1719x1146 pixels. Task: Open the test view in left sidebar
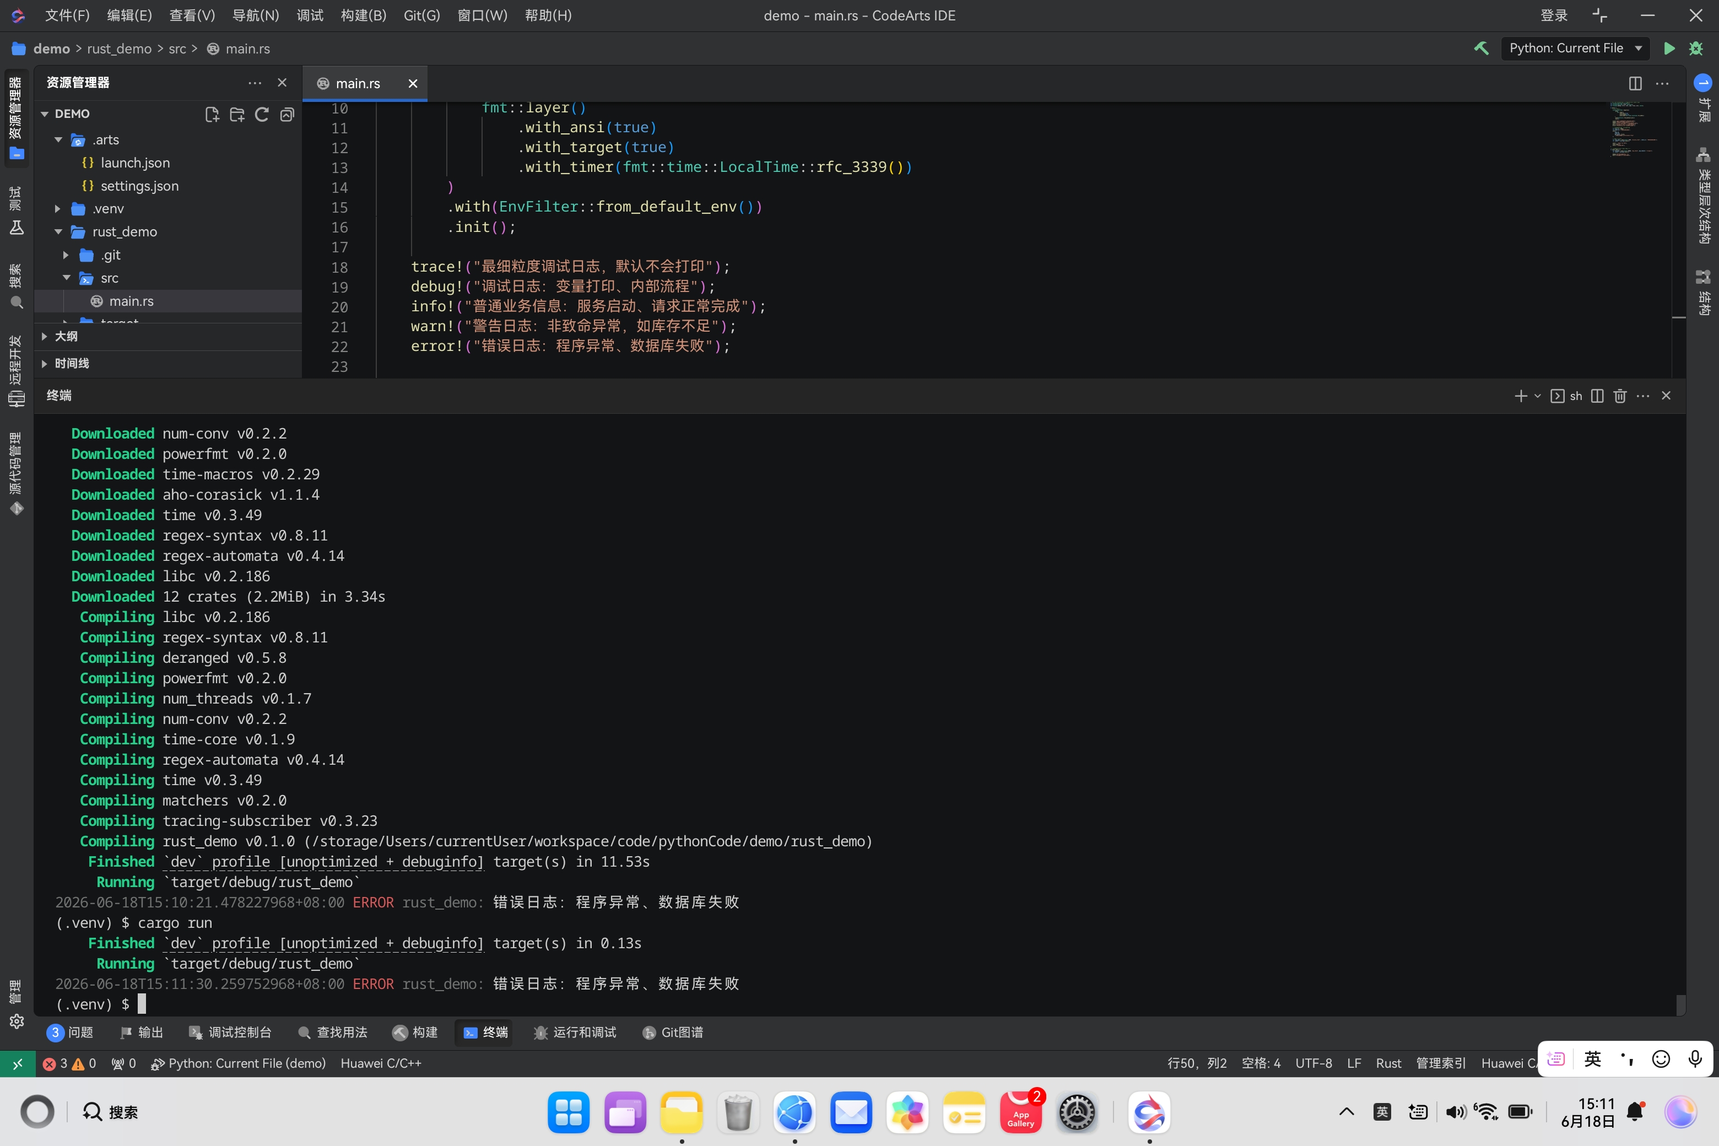pyautogui.click(x=16, y=210)
